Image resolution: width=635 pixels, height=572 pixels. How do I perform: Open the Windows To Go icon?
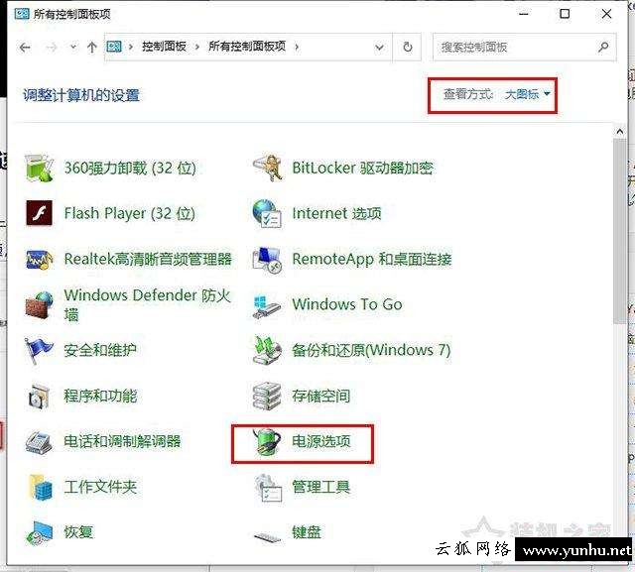pos(267,305)
